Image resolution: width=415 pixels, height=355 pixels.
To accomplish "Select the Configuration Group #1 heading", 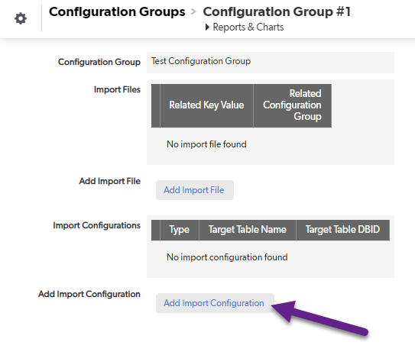I will click(x=277, y=12).
